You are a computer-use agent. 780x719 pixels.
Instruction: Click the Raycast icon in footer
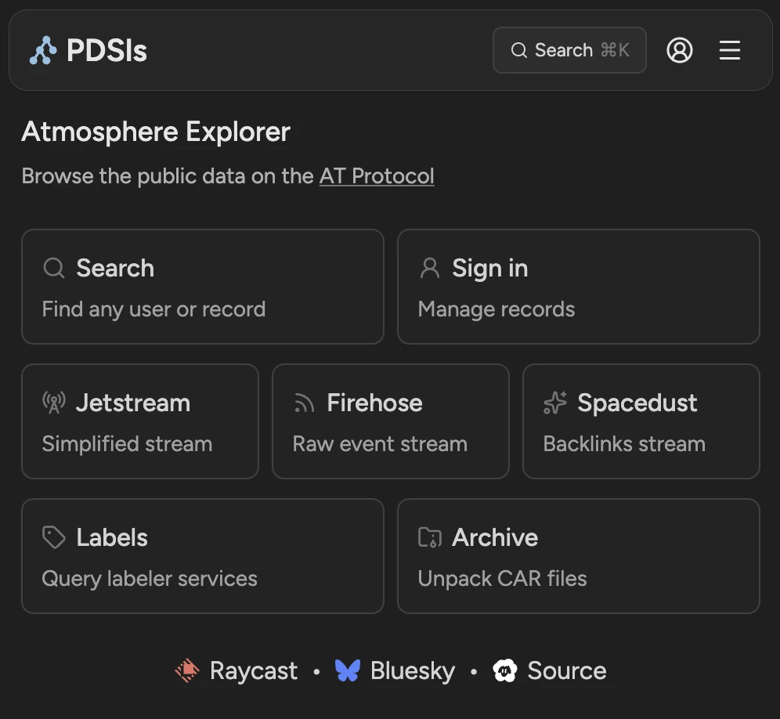pos(188,671)
